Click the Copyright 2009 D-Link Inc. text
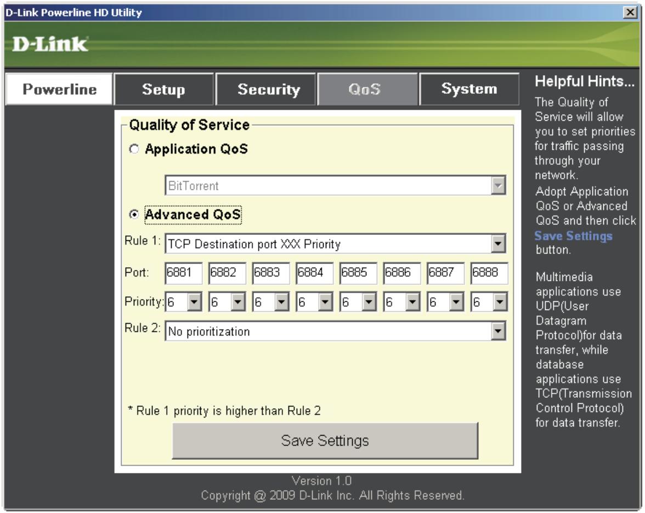 pyautogui.click(x=332, y=495)
